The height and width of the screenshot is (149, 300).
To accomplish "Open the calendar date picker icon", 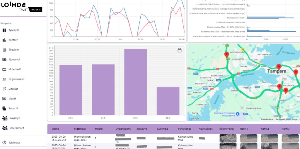I will (x=180, y=50).
